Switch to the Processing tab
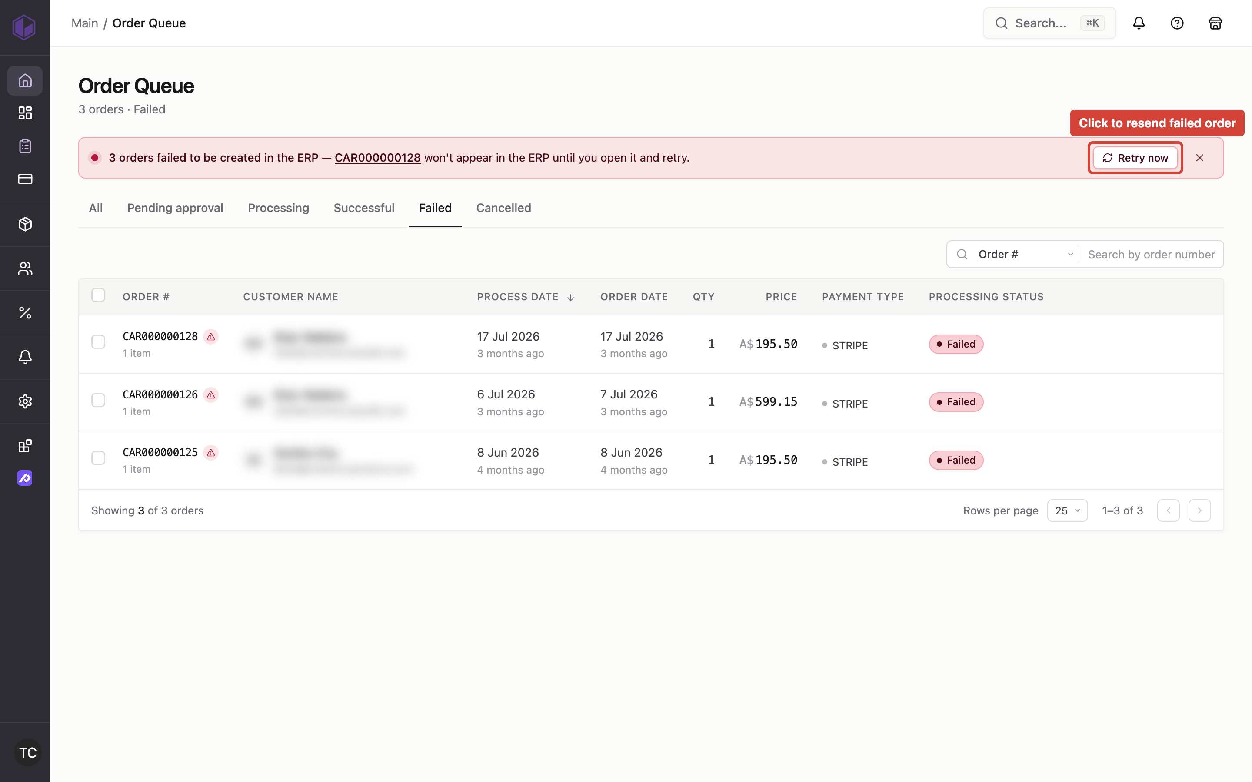Image resolution: width=1252 pixels, height=782 pixels. point(278,208)
